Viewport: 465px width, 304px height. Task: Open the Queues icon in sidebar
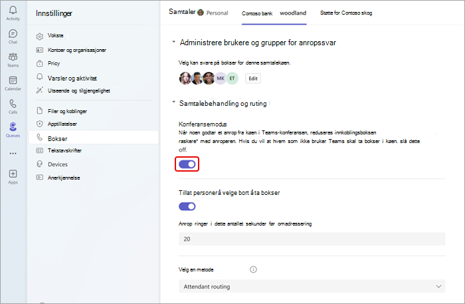point(13,127)
